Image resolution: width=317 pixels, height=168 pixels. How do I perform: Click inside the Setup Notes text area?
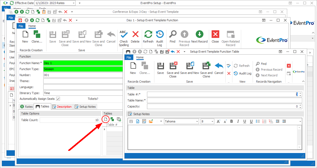click(x=213, y=137)
